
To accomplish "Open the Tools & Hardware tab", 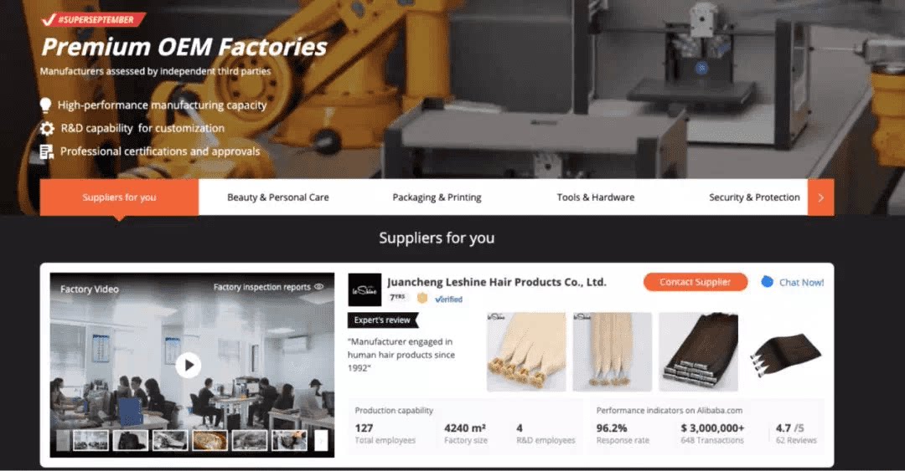I will pyautogui.click(x=596, y=197).
